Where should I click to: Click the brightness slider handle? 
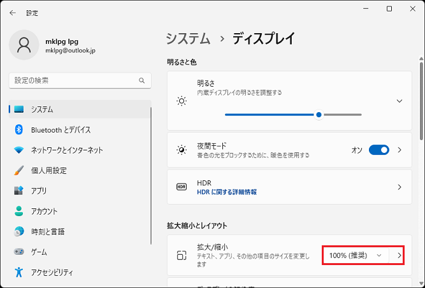pyautogui.click(x=319, y=115)
